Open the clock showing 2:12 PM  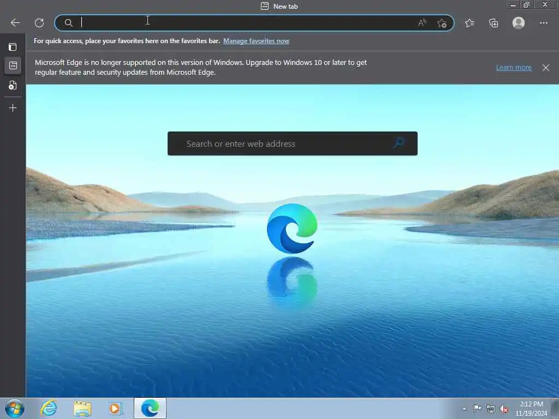pyautogui.click(x=531, y=408)
